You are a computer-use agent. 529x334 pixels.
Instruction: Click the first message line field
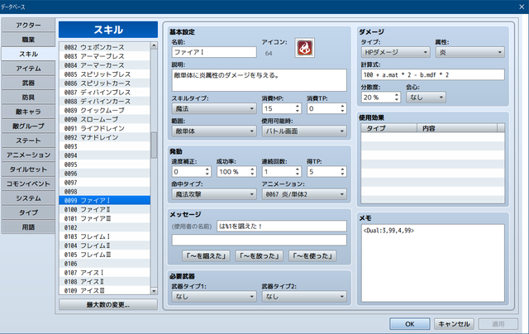(x=282, y=226)
